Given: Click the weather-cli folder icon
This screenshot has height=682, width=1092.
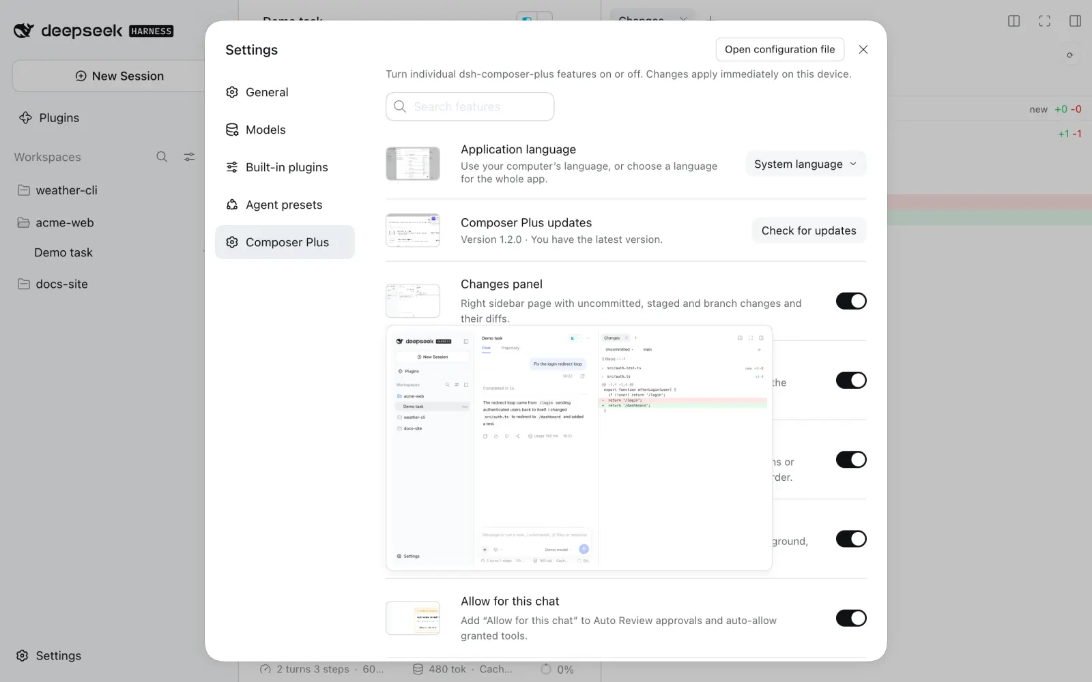Looking at the screenshot, I should pos(24,190).
